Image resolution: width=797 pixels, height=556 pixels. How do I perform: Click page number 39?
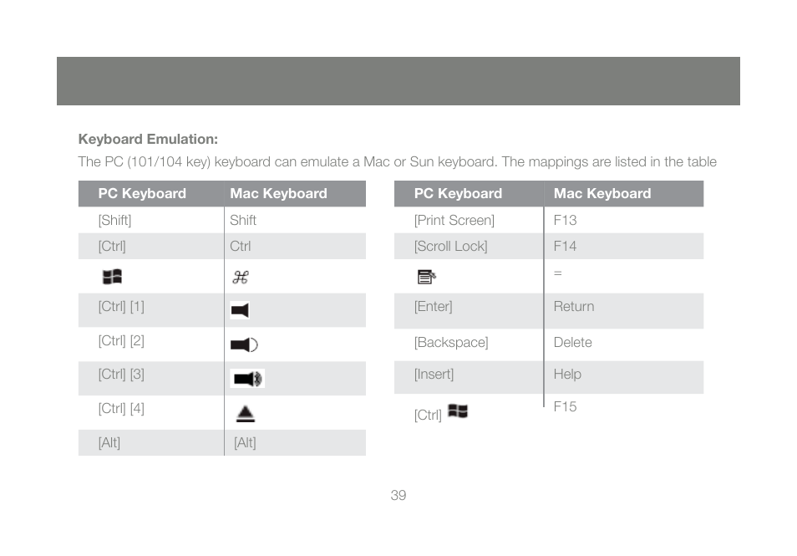(x=398, y=496)
